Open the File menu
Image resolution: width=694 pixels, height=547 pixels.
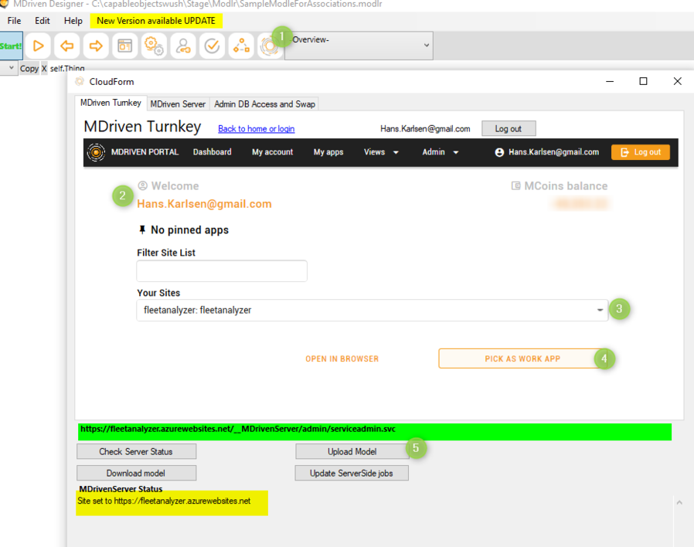point(14,21)
